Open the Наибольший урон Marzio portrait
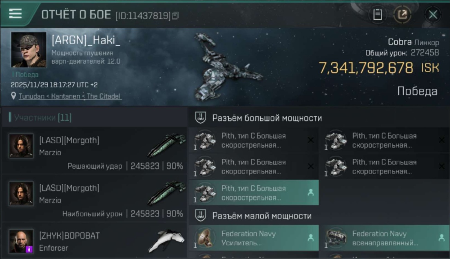The height and width of the screenshot is (259, 450). click(x=21, y=194)
